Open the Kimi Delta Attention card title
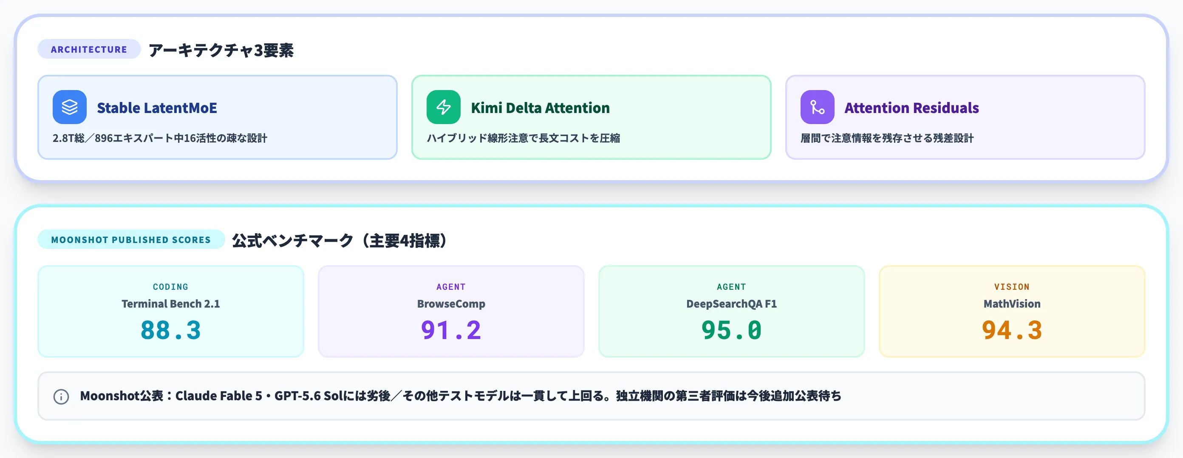Viewport: 1183px width, 458px height. click(541, 108)
